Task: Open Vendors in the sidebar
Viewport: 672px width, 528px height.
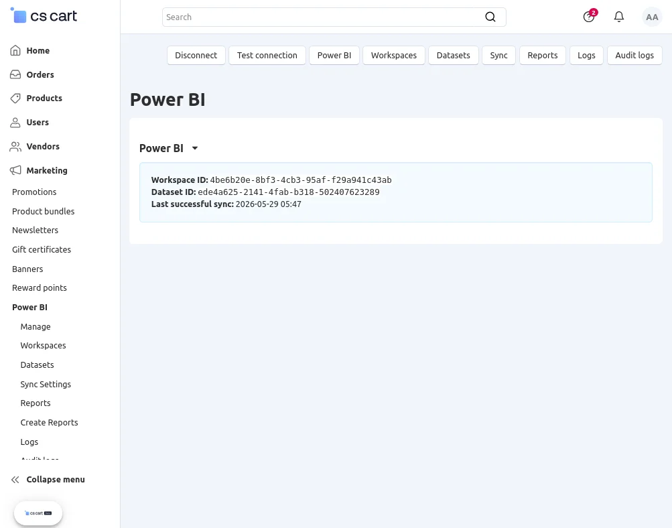Action: pyautogui.click(x=43, y=147)
